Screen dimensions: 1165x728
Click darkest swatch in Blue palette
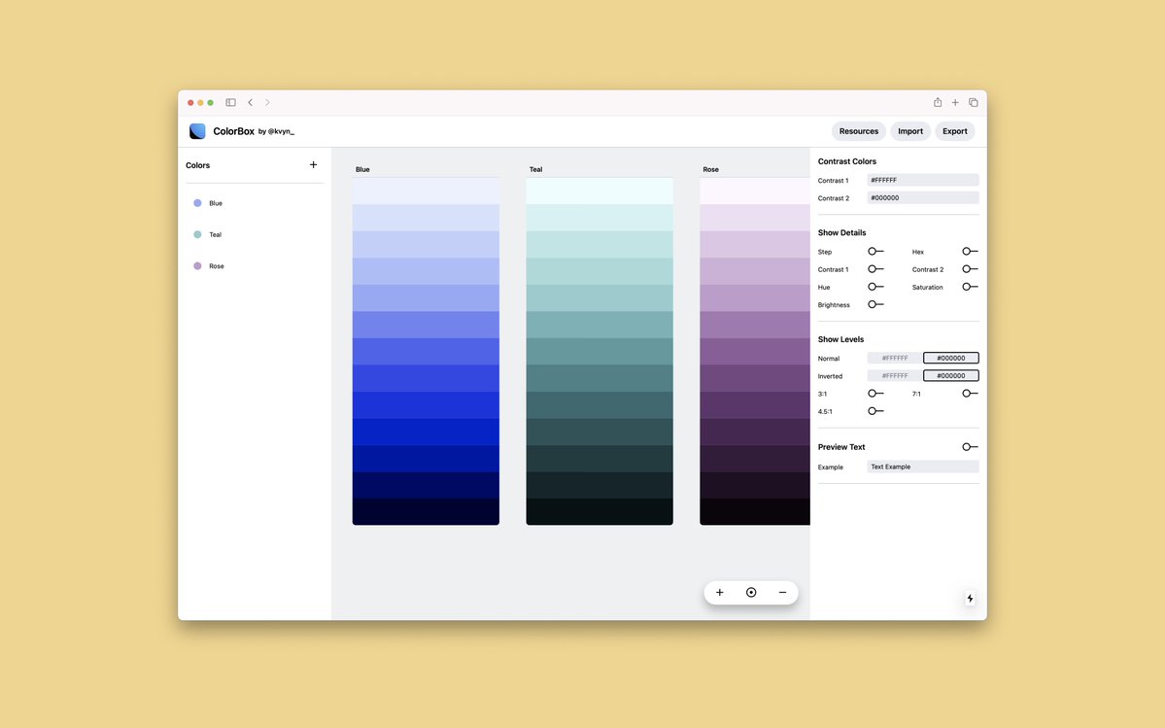click(x=426, y=512)
